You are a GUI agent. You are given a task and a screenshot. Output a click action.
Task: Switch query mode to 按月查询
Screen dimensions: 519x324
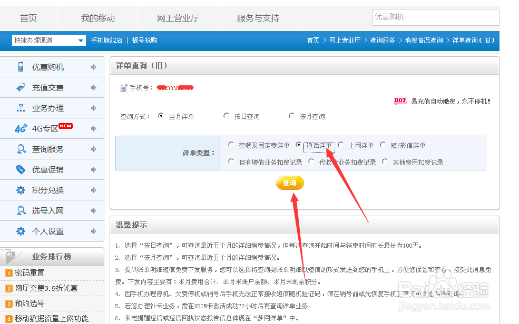[291, 116]
